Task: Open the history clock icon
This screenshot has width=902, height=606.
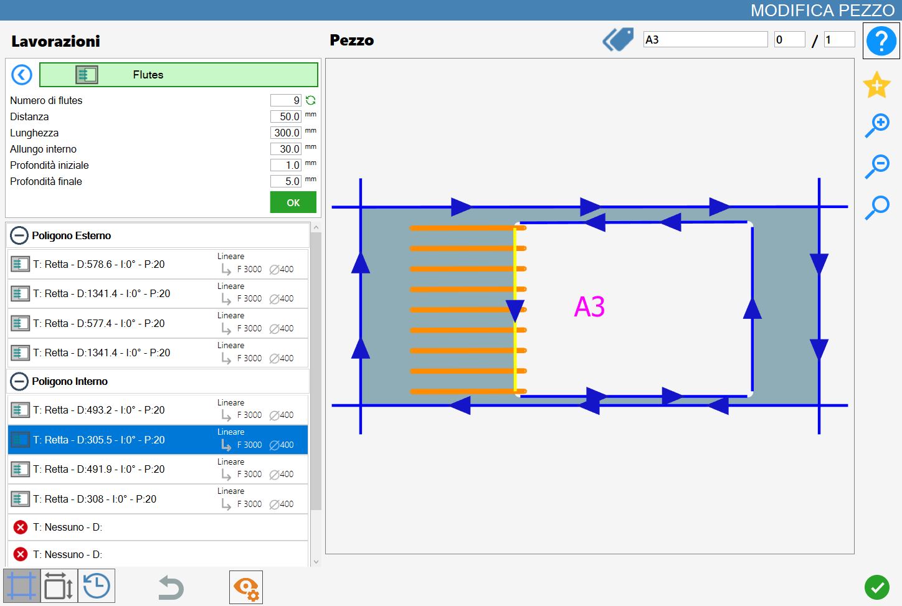Action: tap(97, 586)
